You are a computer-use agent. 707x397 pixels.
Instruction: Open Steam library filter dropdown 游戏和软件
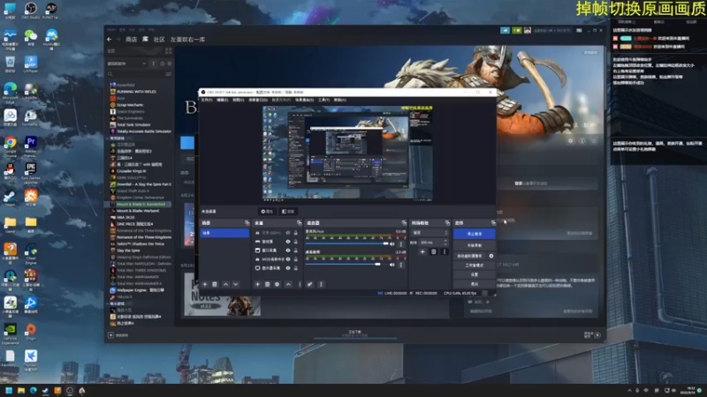(126, 64)
